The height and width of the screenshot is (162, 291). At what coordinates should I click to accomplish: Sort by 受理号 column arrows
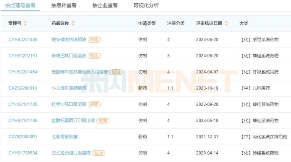click(26, 23)
